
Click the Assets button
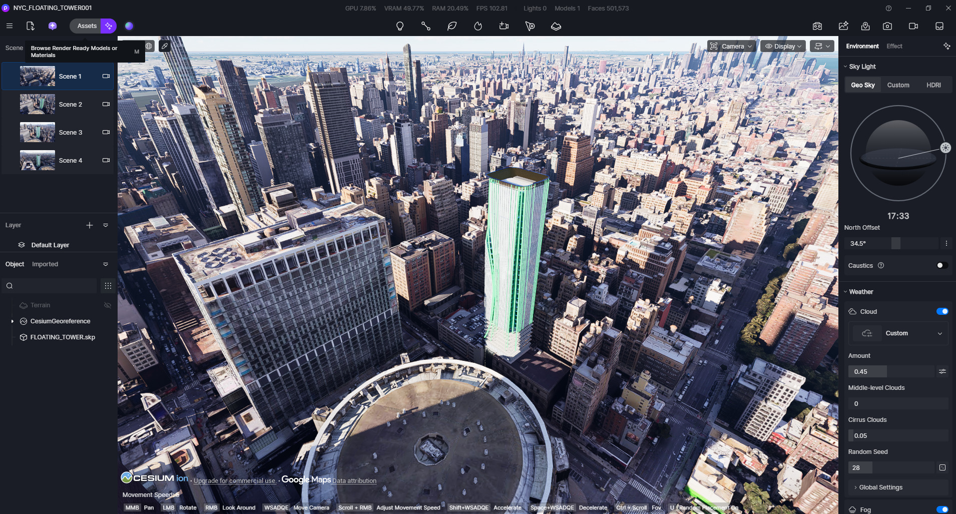click(x=87, y=26)
